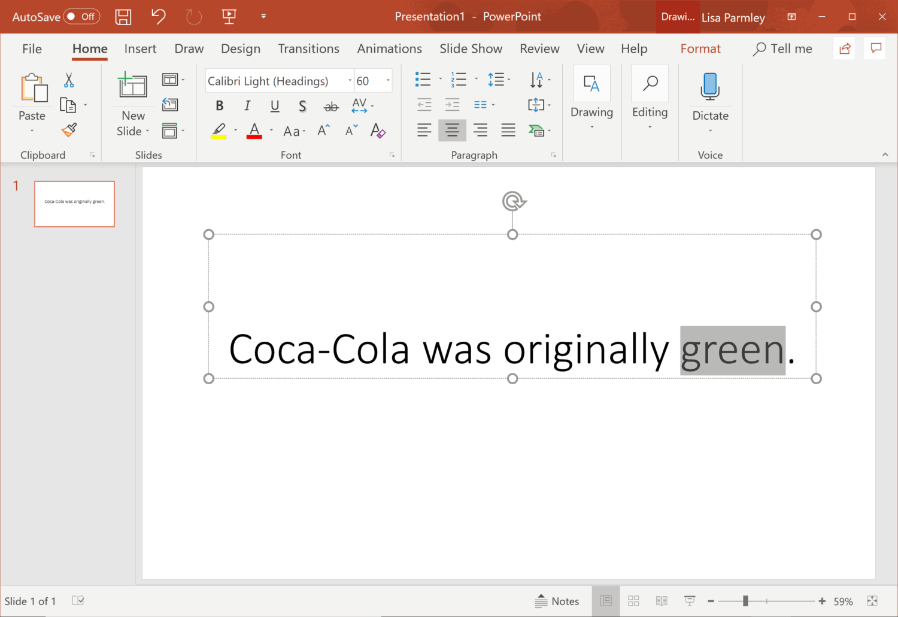Align text to the left
The width and height of the screenshot is (898, 617).
pos(424,130)
